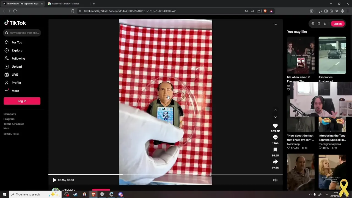The image size is (352, 198).
Task: Open the video three-dot options menu
Action: point(275,24)
